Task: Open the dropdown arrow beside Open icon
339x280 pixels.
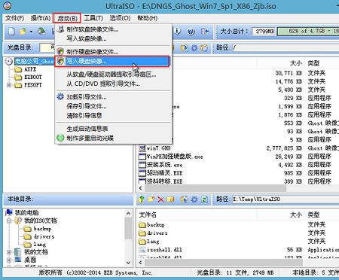Action: 31,32
